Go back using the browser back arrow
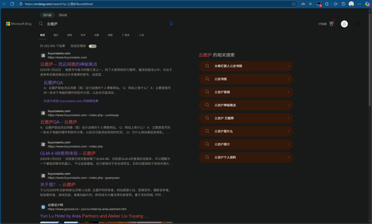Screen dimensions: 372x224 [x=4, y=4]
